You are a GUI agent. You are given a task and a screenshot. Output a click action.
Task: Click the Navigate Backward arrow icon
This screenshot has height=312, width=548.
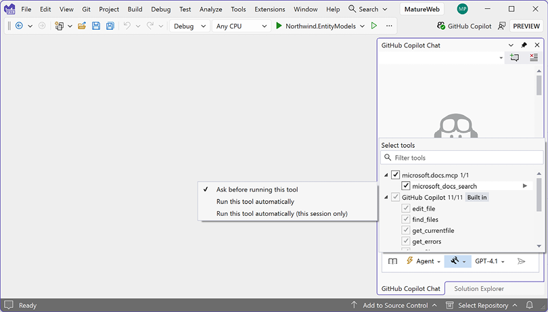click(19, 26)
